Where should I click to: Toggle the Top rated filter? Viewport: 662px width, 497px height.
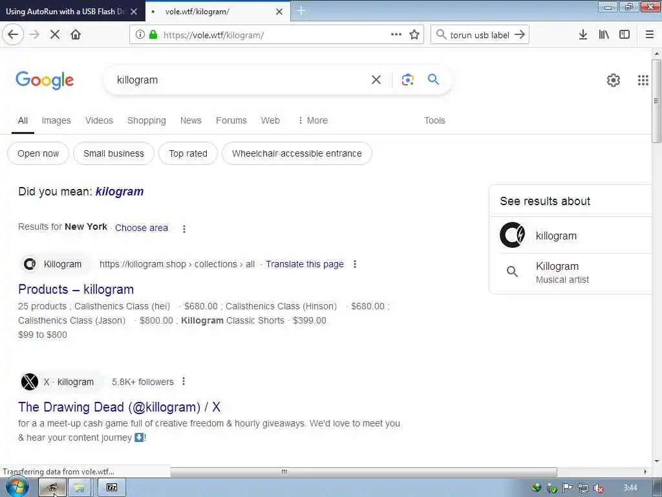point(188,153)
